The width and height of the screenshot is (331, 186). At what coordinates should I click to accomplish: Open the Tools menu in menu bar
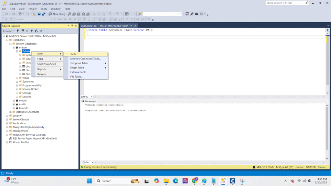click(44, 9)
